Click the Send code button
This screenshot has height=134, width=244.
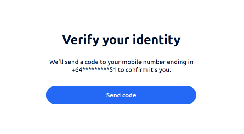pyautogui.click(x=121, y=95)
